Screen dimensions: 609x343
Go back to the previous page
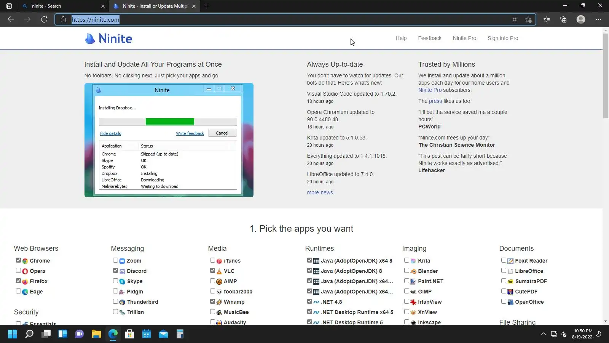[x=11, y=19]
